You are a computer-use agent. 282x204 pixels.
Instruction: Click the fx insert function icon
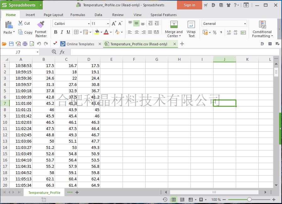(x=62, y=52)
